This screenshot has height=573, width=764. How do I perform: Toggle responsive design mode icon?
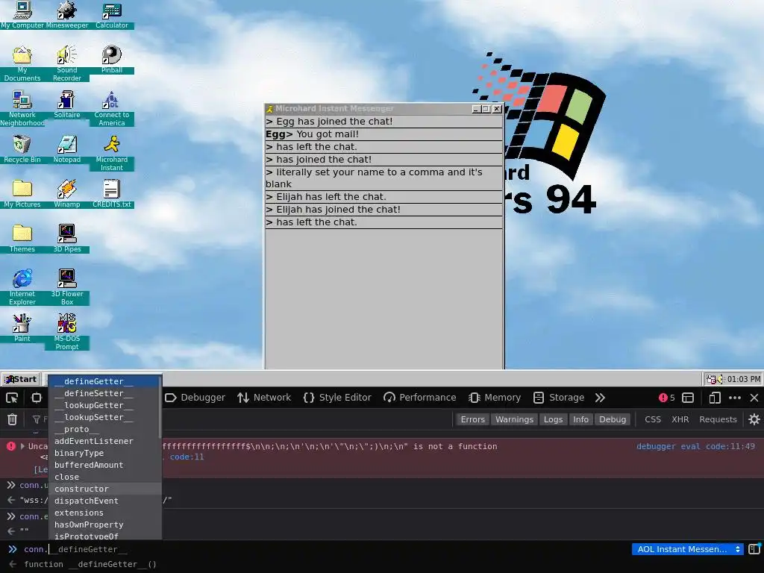tap(715, 398)
